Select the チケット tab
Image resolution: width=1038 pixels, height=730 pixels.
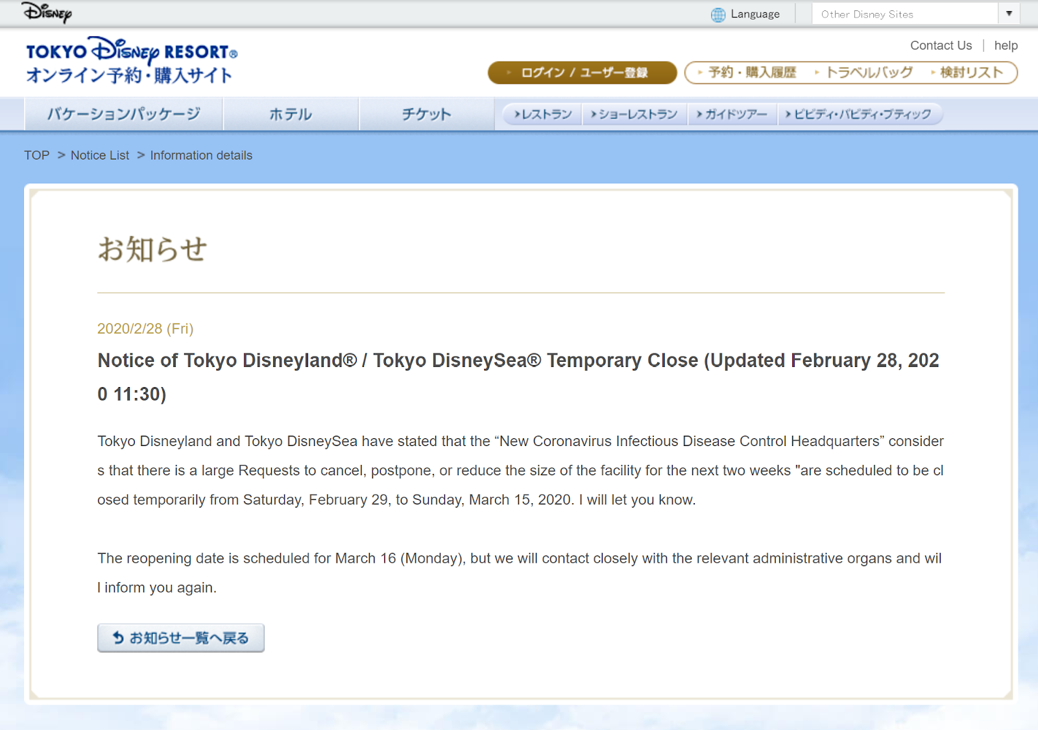tap(426, 114)
